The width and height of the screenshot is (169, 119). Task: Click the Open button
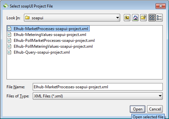pyautogui.click(x=138, y=109)
